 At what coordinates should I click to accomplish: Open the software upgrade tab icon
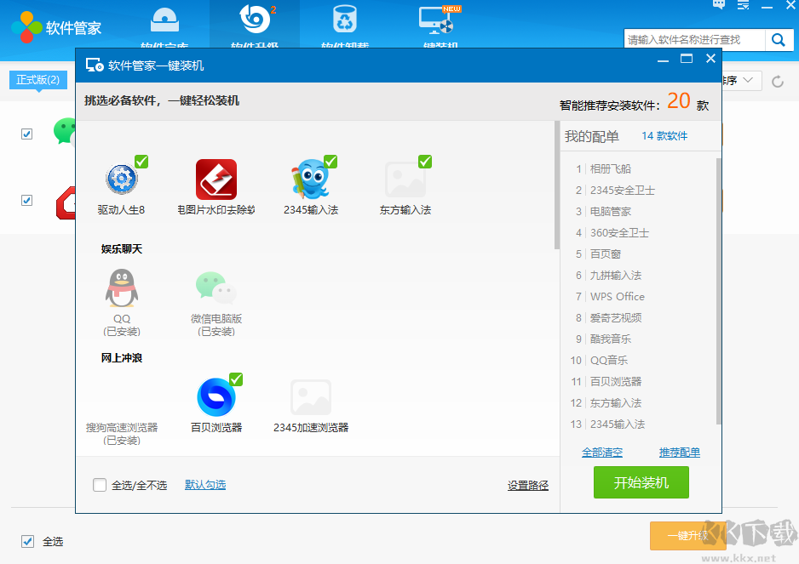coord(255,19)
